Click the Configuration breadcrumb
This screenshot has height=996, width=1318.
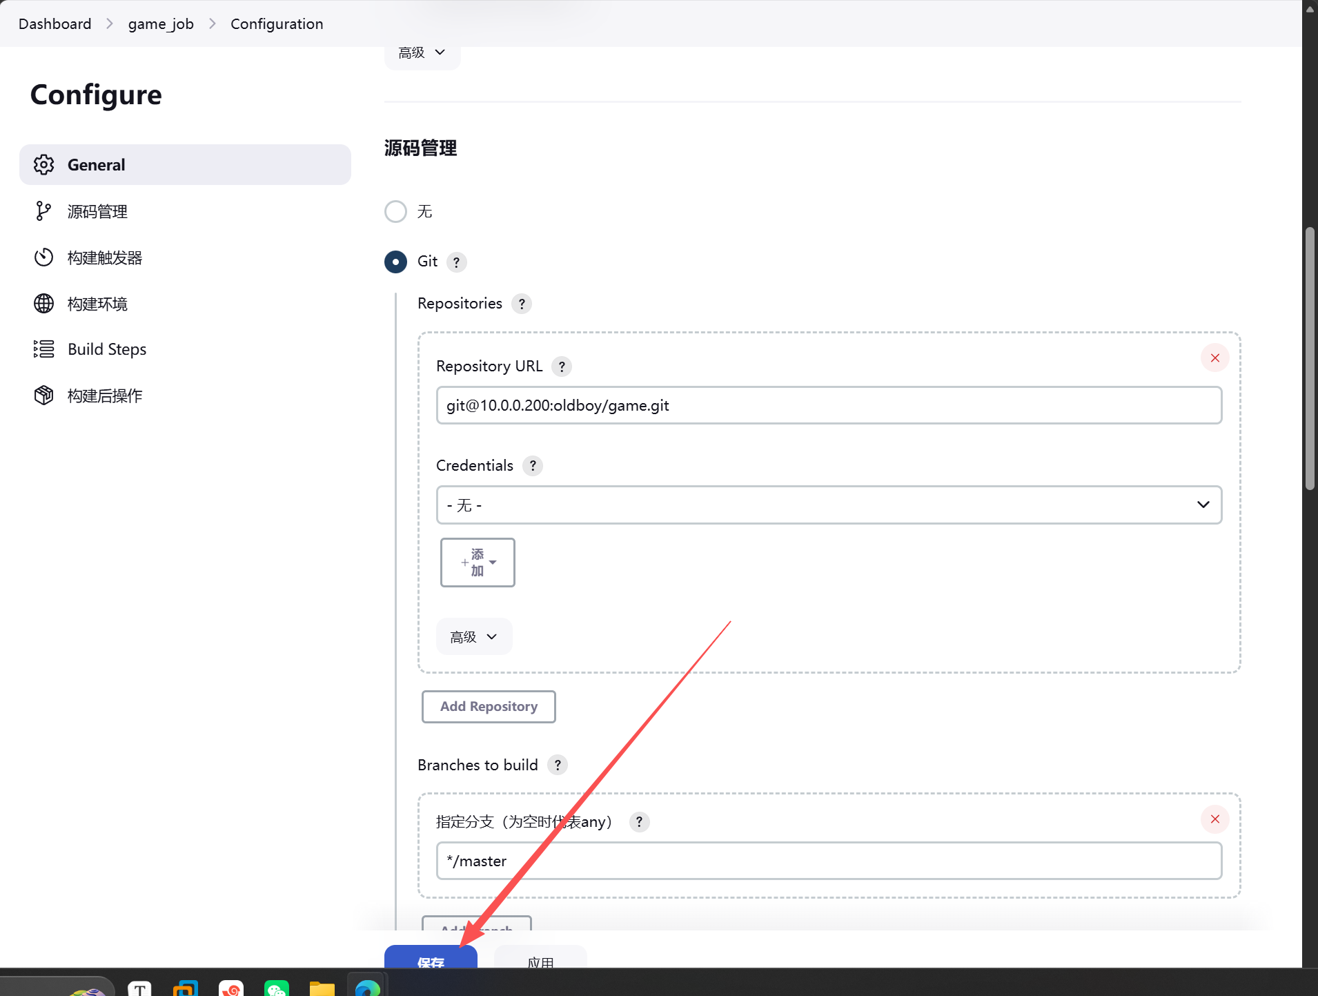pyautogui.click(x=277, y=23)
